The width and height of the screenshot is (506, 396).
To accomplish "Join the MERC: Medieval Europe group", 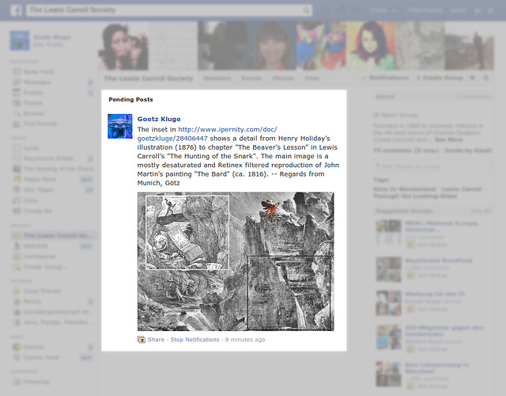I will pos(432,245).
